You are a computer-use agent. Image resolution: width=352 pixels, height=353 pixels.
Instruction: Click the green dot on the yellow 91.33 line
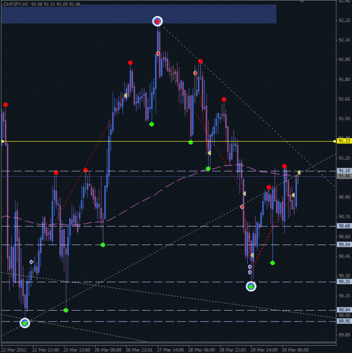(191, 142)
